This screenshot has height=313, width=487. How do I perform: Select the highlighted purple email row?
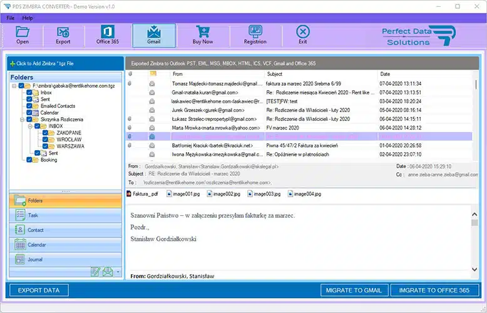click(299, 136)
